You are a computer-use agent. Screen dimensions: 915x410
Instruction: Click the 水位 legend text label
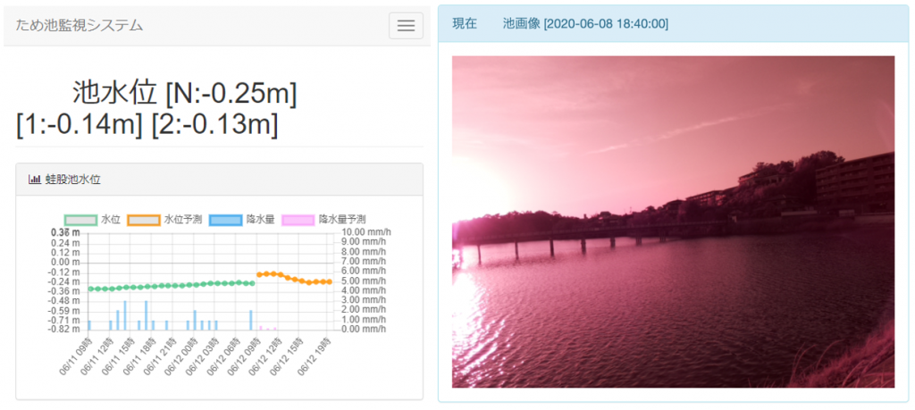coord(111,220)
